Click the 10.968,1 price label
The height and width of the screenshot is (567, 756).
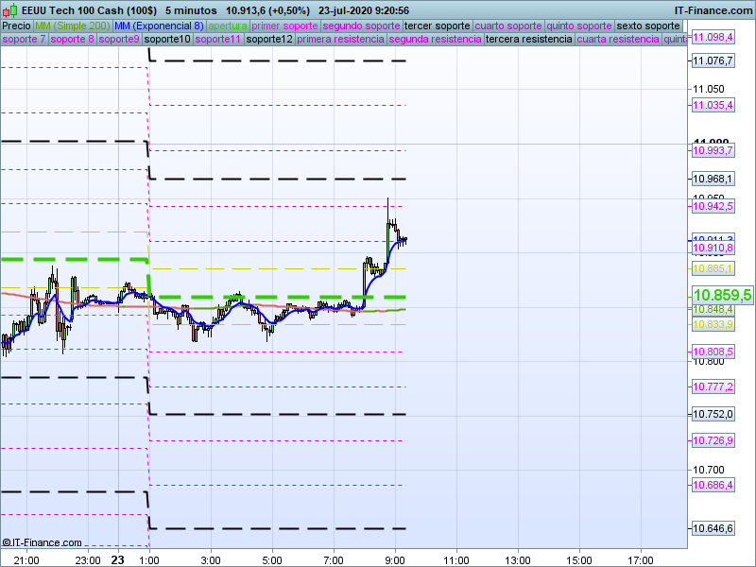[x=713, y=179]
